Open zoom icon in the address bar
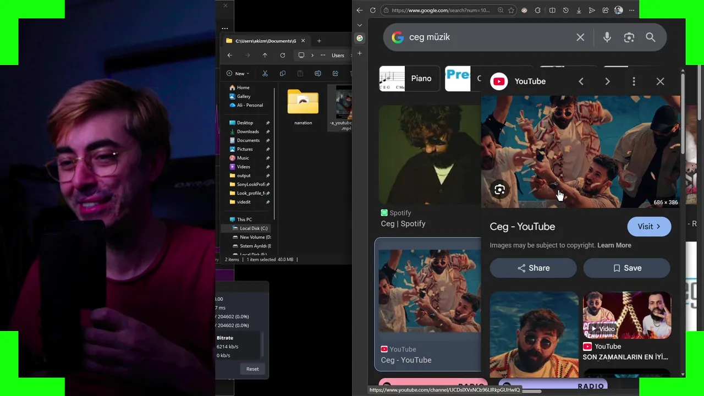The image size is (704, 396). click(500, 10)
